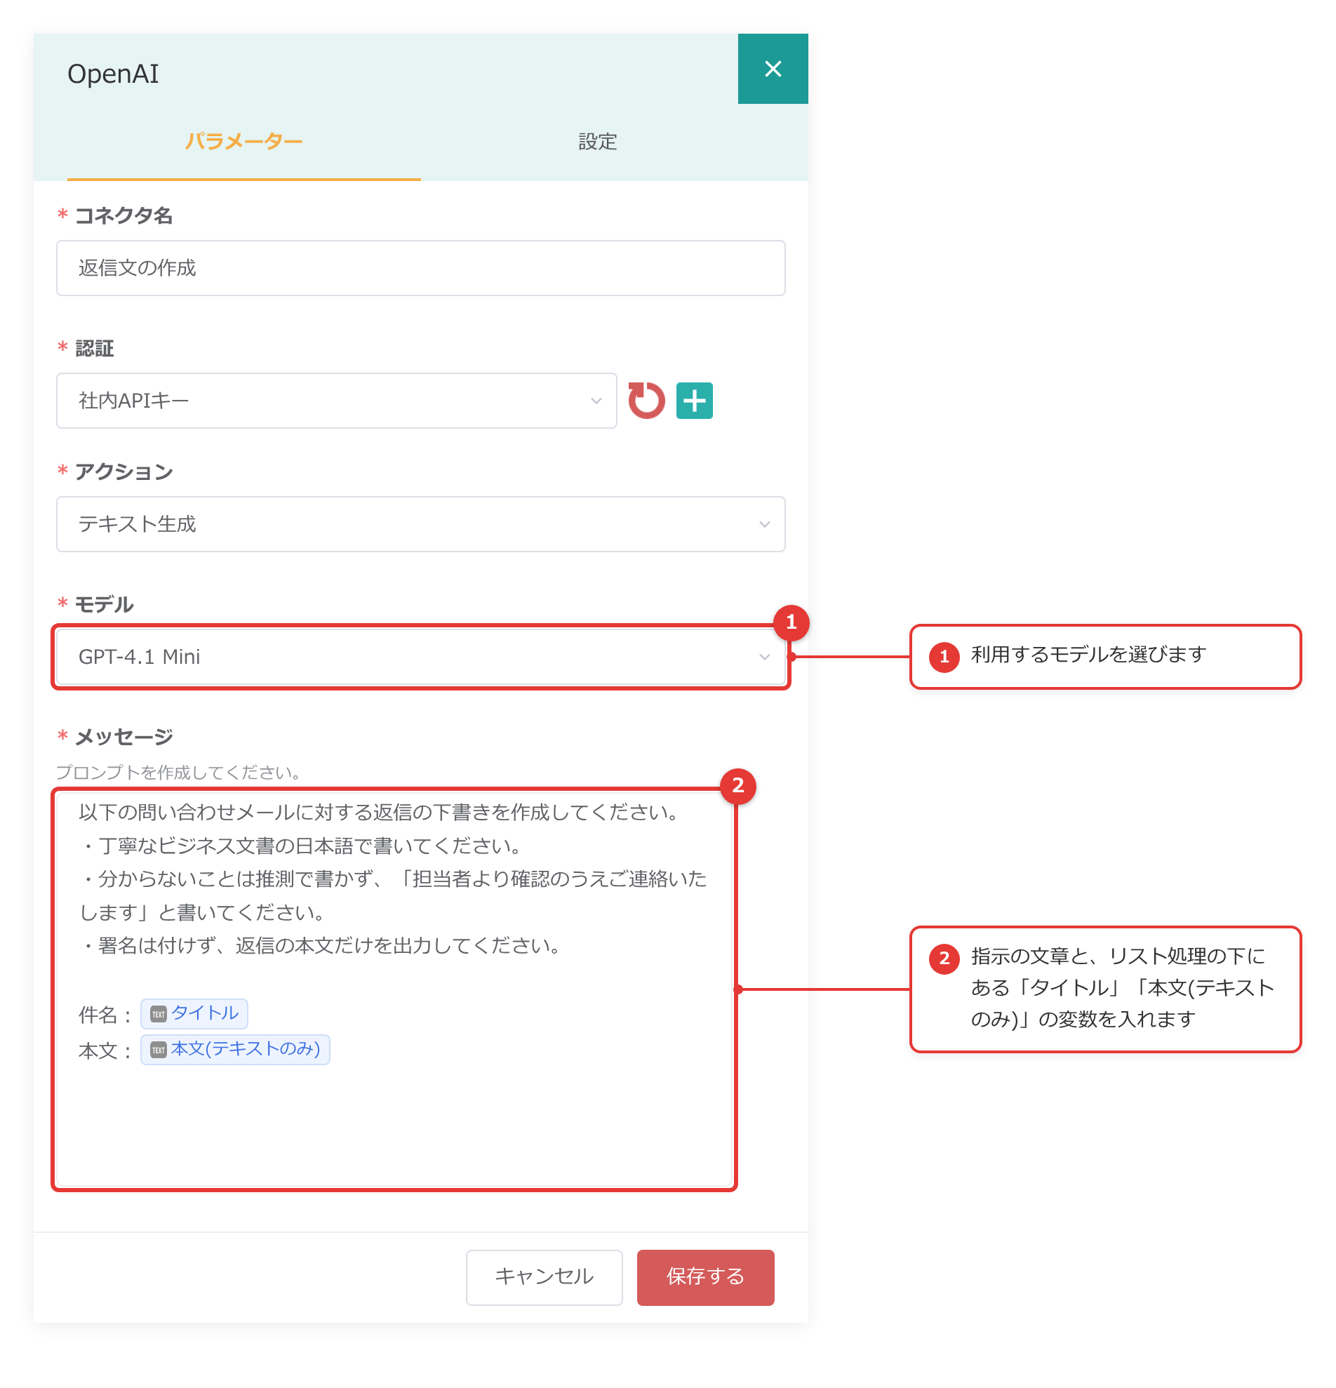1336x1388 pixels.
Task: Close the OpenAI dialog with the X icon
Action: pyautogui.click(x=773, y=69)
